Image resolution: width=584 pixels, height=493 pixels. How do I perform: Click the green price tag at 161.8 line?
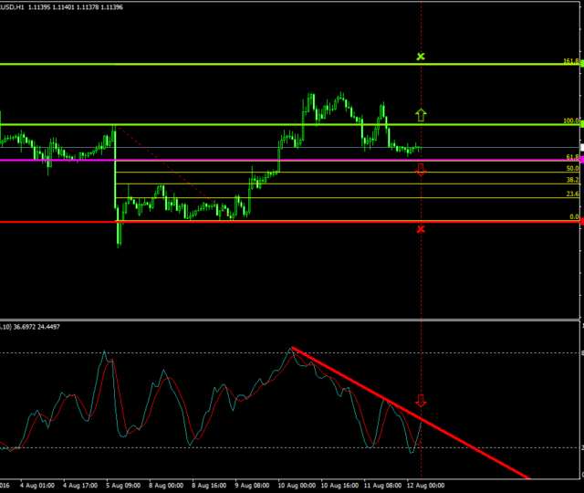[x=581, y=64]
